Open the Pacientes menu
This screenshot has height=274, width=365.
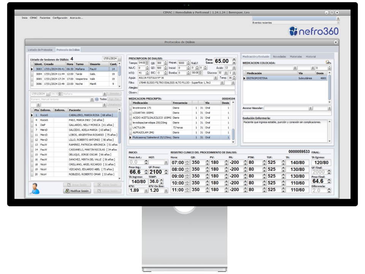coord(45,18)
